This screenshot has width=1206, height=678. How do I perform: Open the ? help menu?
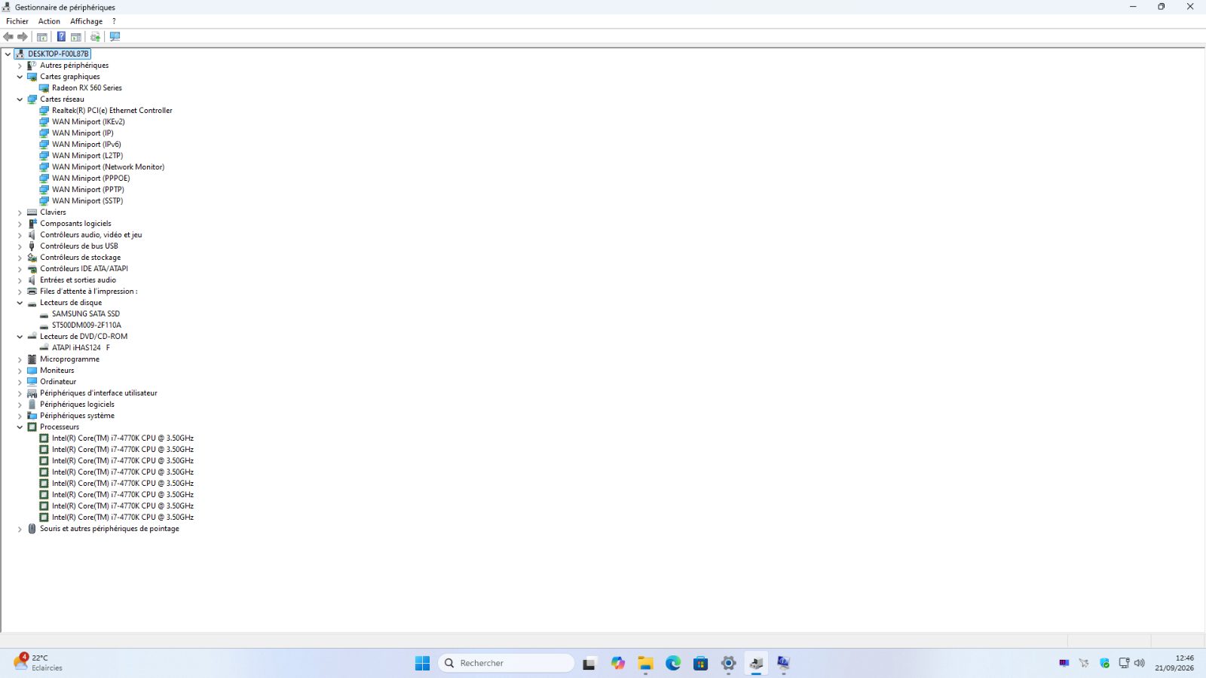pyautogui.click(x=114, y=21)
